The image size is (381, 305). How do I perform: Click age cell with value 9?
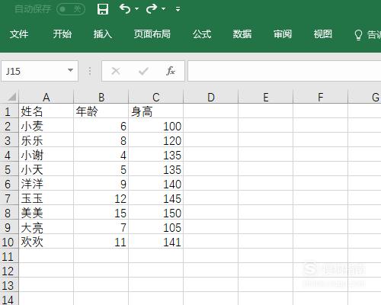101,184
